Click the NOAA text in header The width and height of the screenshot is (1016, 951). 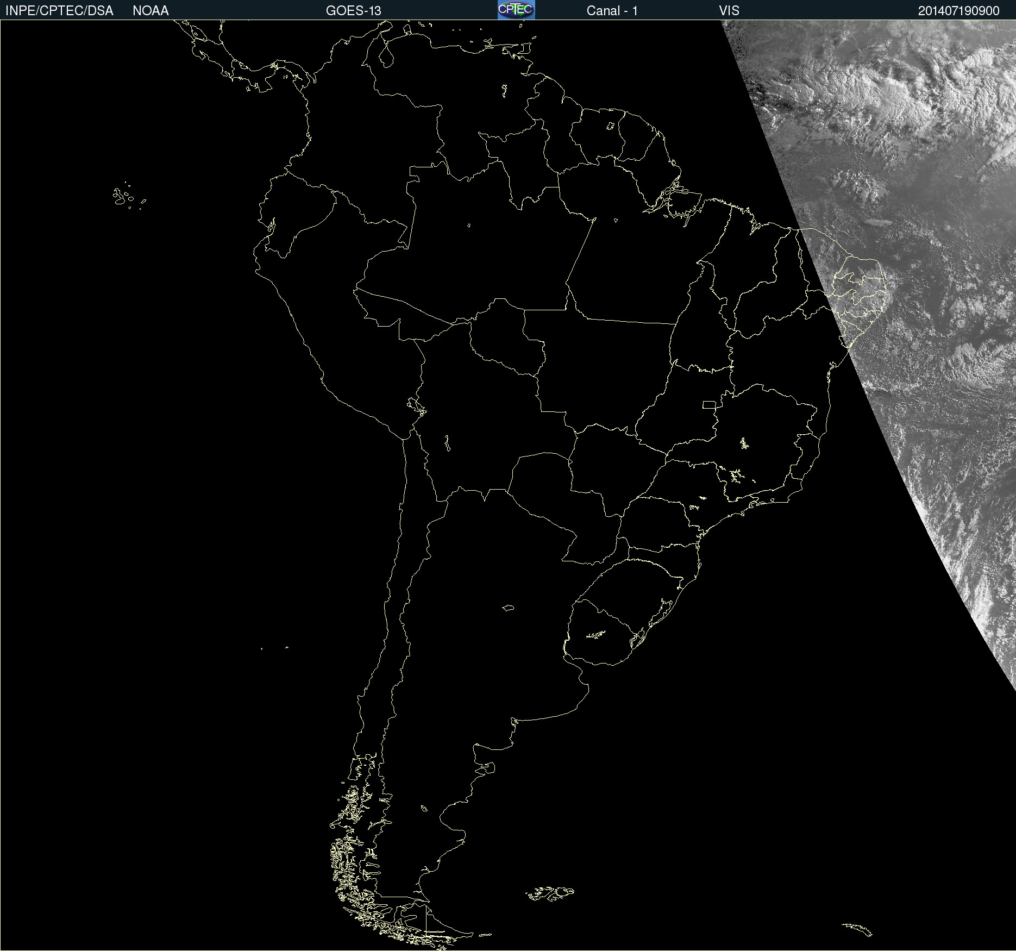(x=150, y=10)
